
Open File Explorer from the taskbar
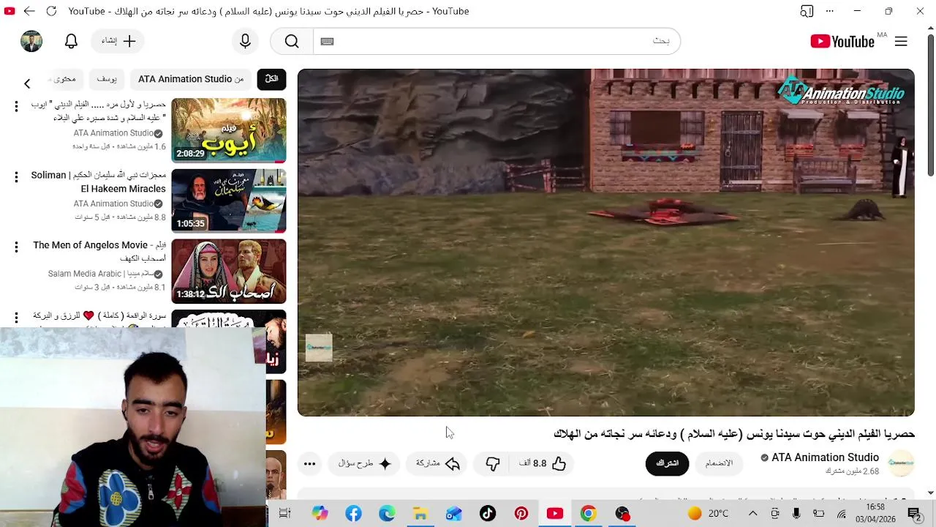(420, 514)
